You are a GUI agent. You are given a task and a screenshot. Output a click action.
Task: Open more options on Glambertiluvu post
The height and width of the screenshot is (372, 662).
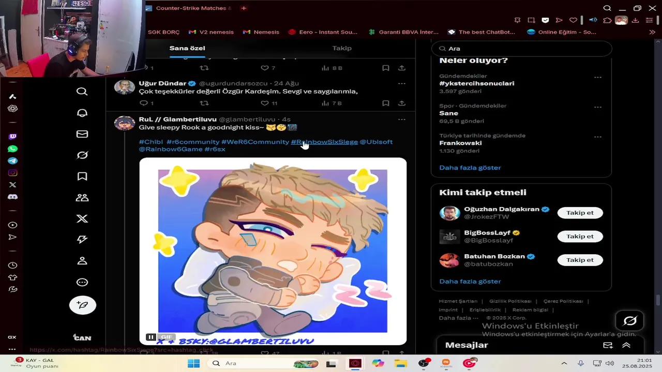click(401, 119)
